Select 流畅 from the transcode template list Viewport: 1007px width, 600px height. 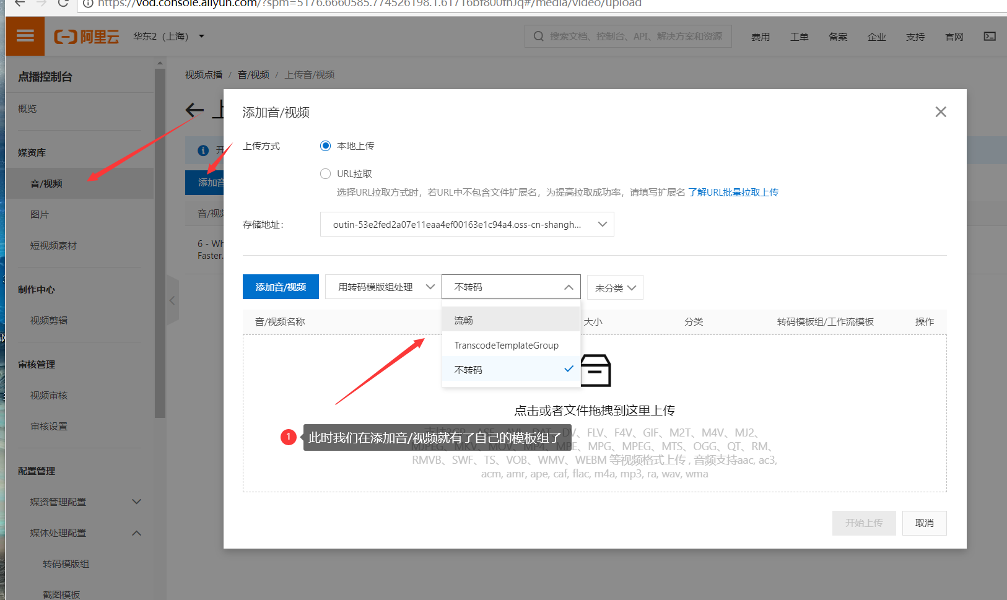tap(463, 320)
